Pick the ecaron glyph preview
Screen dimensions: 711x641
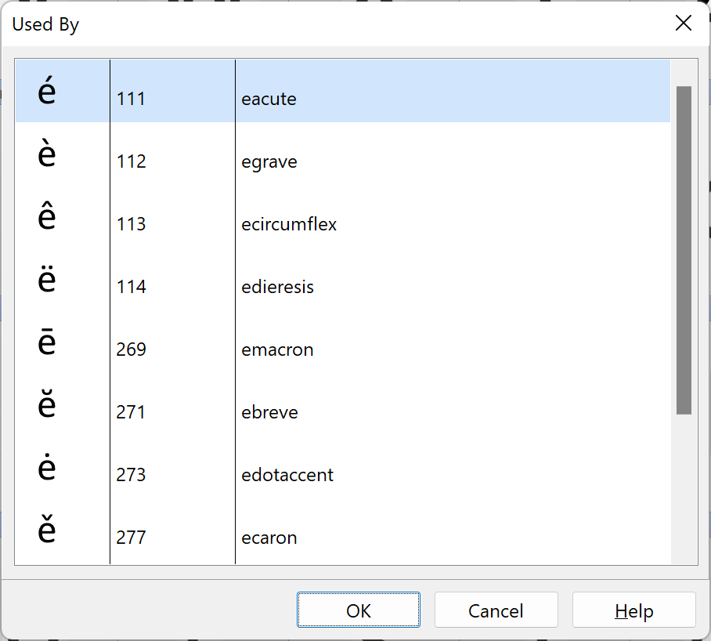click(x=47, y=531)
